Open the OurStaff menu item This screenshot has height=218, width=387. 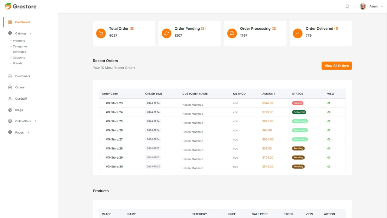tap(21, 99)
